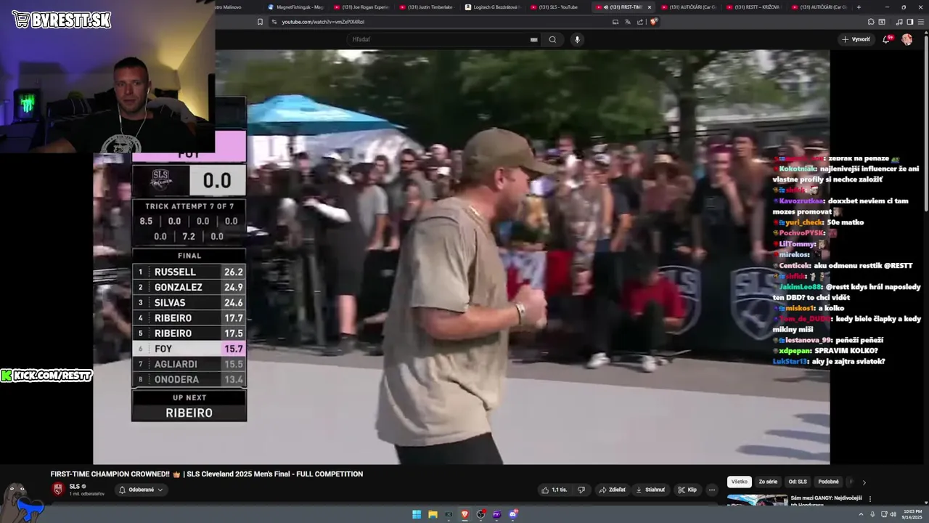Open the more actions three-dot menu under video
The width and height of the screenshot is (929, 523).
coord(712,490)
